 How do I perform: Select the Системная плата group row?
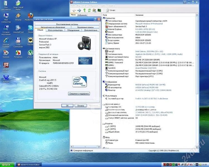(111, 49)
